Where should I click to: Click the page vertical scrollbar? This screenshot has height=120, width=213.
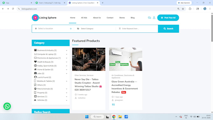[x=212, y=28]
